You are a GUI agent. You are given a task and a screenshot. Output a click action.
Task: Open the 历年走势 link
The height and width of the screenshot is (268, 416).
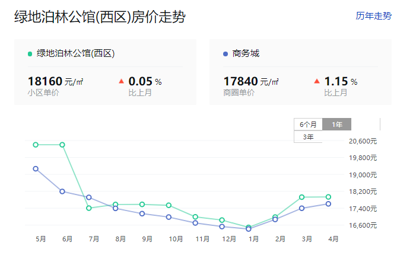373,16
